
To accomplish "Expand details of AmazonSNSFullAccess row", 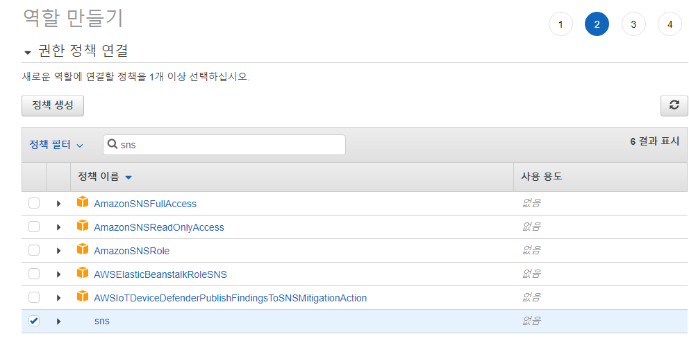I will click(58, 204).
